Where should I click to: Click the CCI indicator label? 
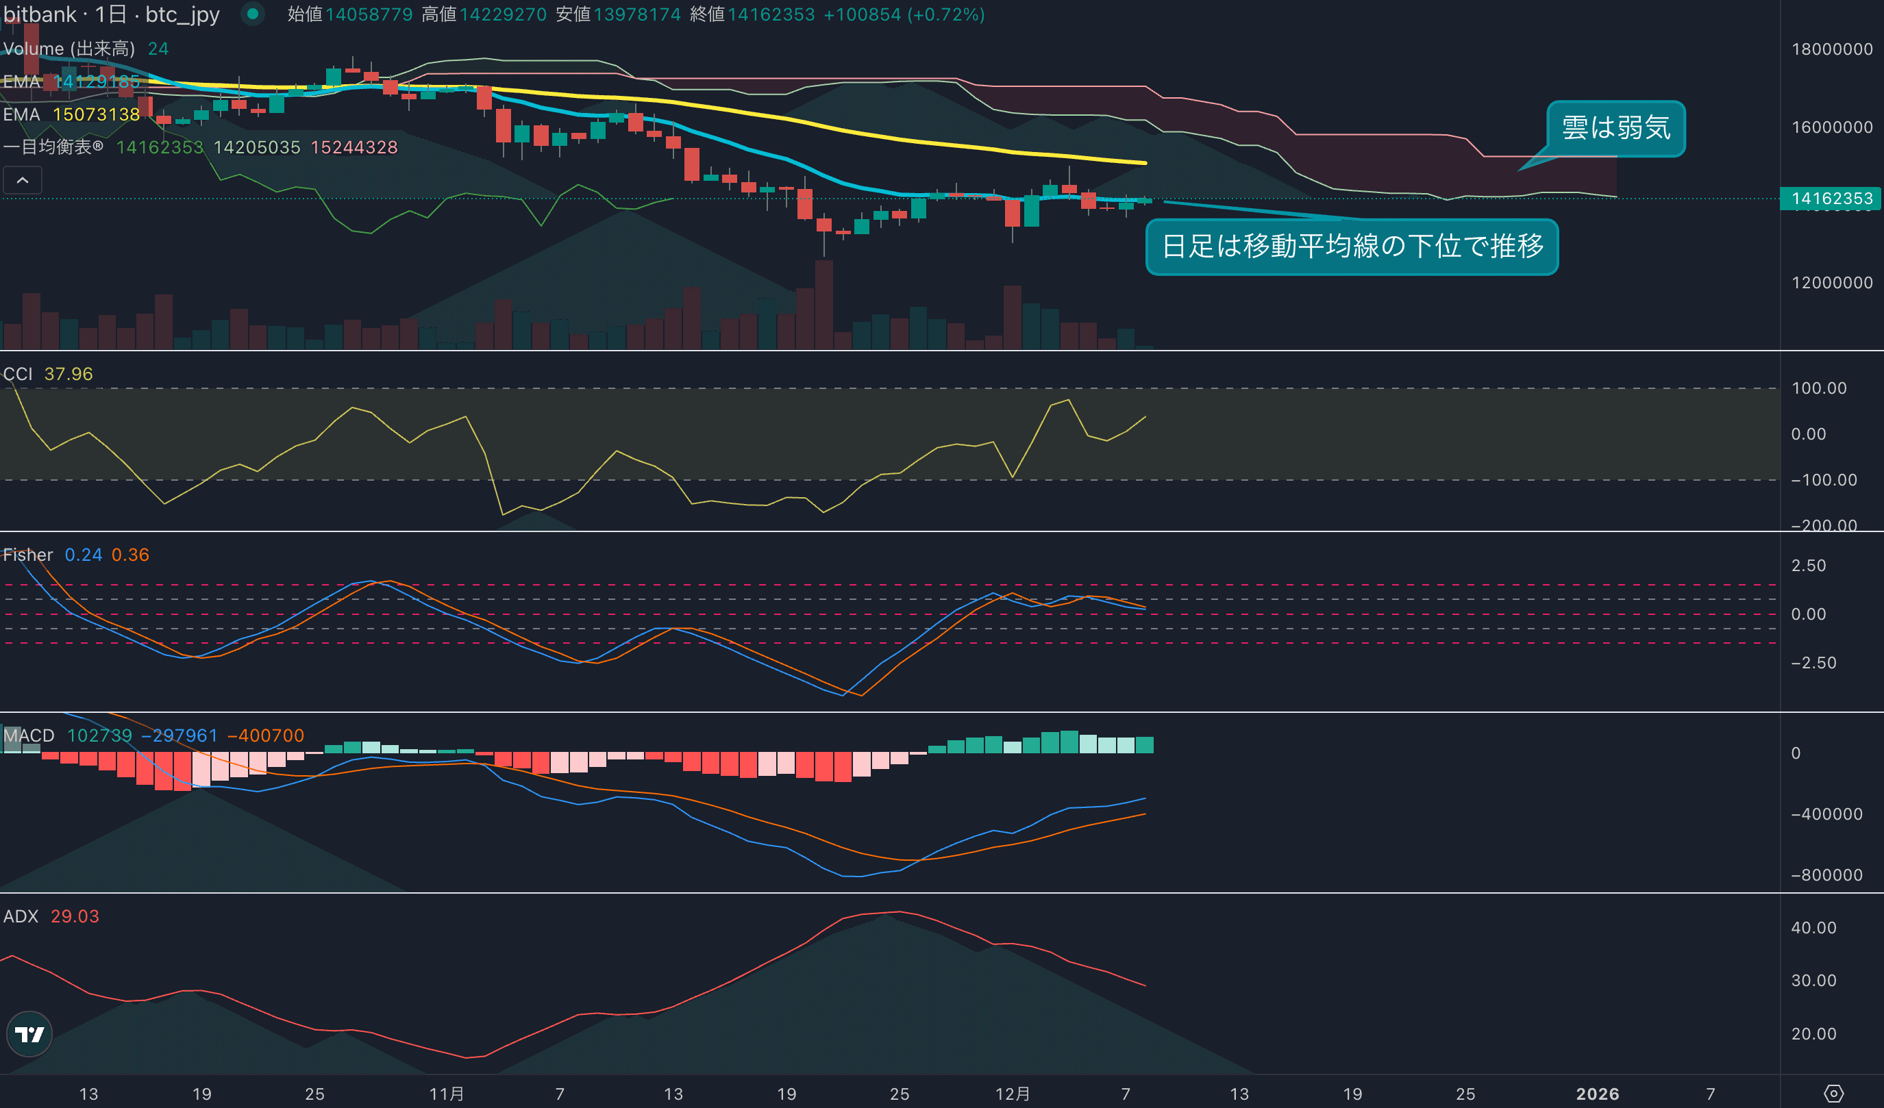(18, 374)
